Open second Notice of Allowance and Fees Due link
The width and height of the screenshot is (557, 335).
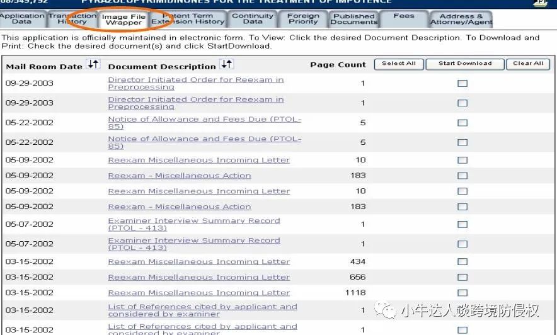coord(205,143)
